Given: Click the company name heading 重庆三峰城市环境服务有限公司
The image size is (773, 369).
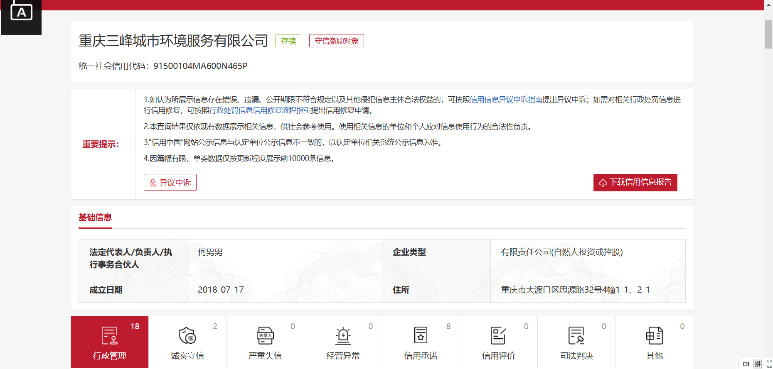Looking at the screenshot, I should [173, 41].
